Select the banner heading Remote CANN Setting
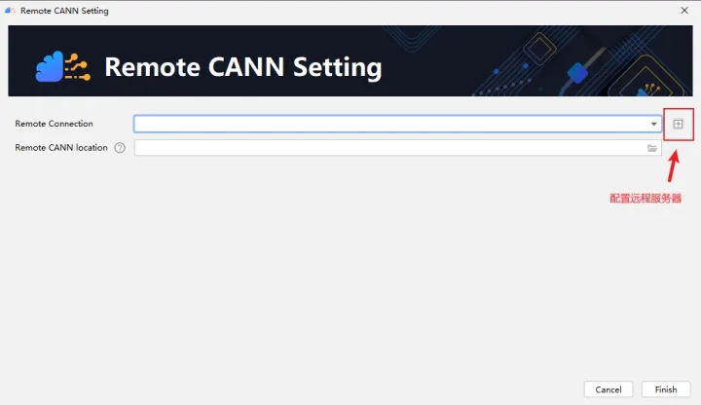The width and height of the screenshot is (701, 405). point(243,67)
